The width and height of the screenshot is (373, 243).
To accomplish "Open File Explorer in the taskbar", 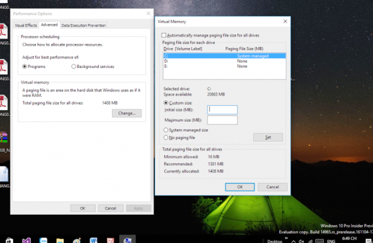I will pos(60,240).
